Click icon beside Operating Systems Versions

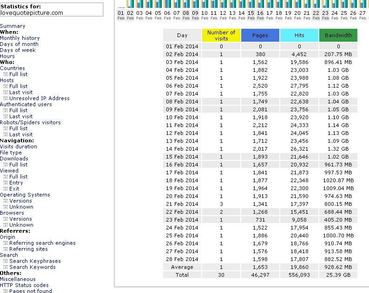coord(5,201)
